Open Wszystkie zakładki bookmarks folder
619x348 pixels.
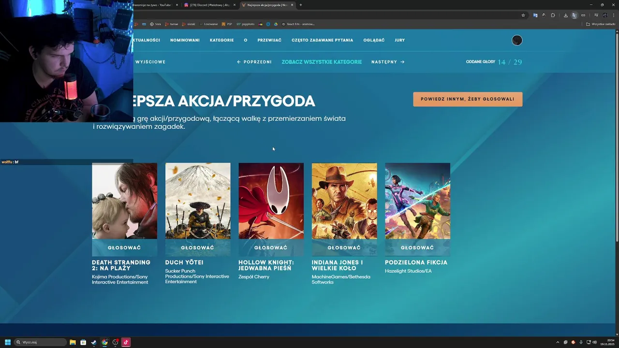point(601,24)
